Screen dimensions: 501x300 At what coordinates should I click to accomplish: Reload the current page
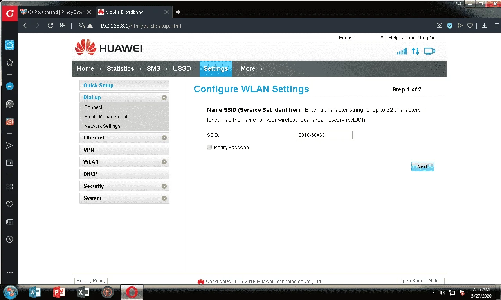50,26
